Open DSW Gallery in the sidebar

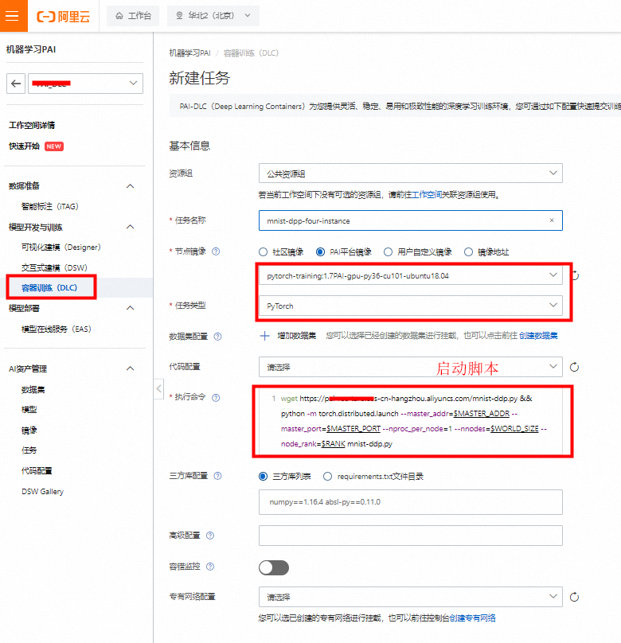click(x=43, y=491)
